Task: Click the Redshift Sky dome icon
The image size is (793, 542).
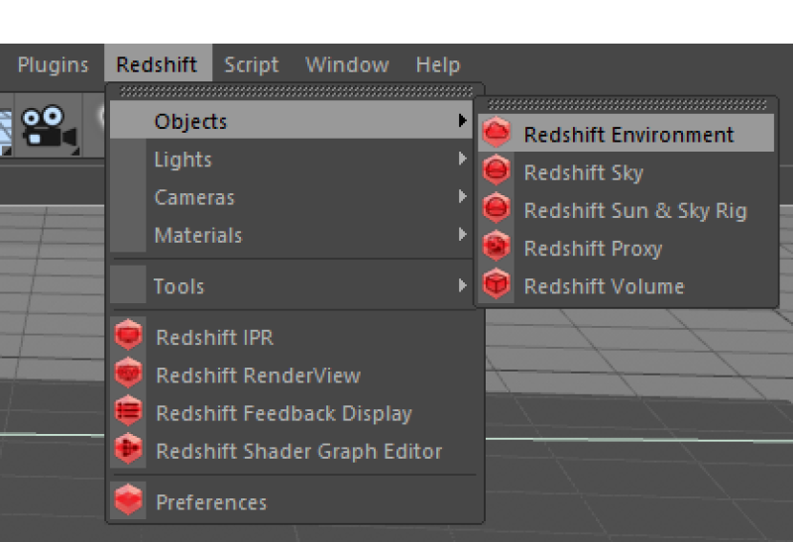Action: point(497,170)
